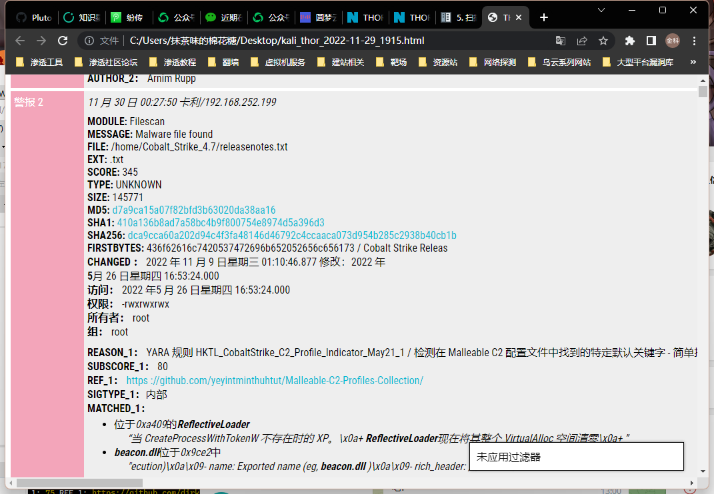Open the profile avatar menu

(673, 41)
